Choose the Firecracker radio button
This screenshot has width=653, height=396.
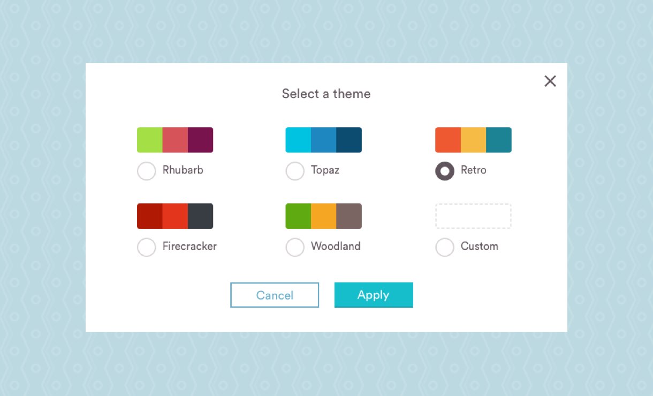147,247
